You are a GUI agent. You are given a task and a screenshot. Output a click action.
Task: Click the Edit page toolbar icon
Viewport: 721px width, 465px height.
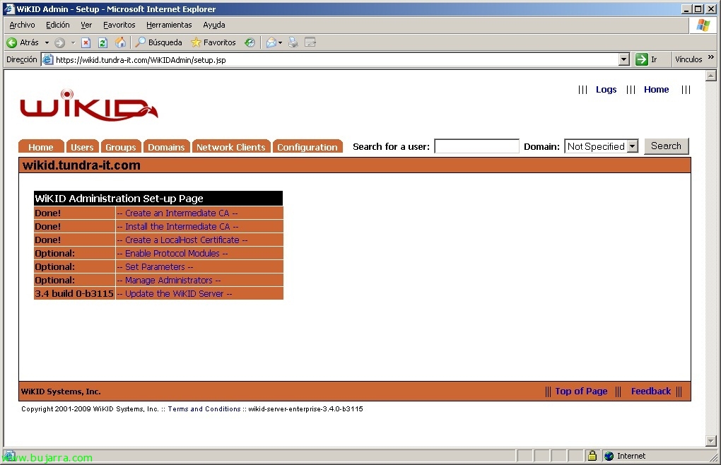click(x=310, y=42)
